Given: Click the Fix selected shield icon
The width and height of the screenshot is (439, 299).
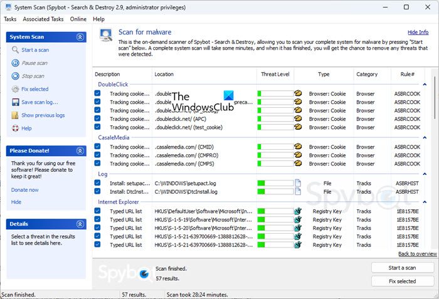Looking at the screenshot, I should 15,90.
